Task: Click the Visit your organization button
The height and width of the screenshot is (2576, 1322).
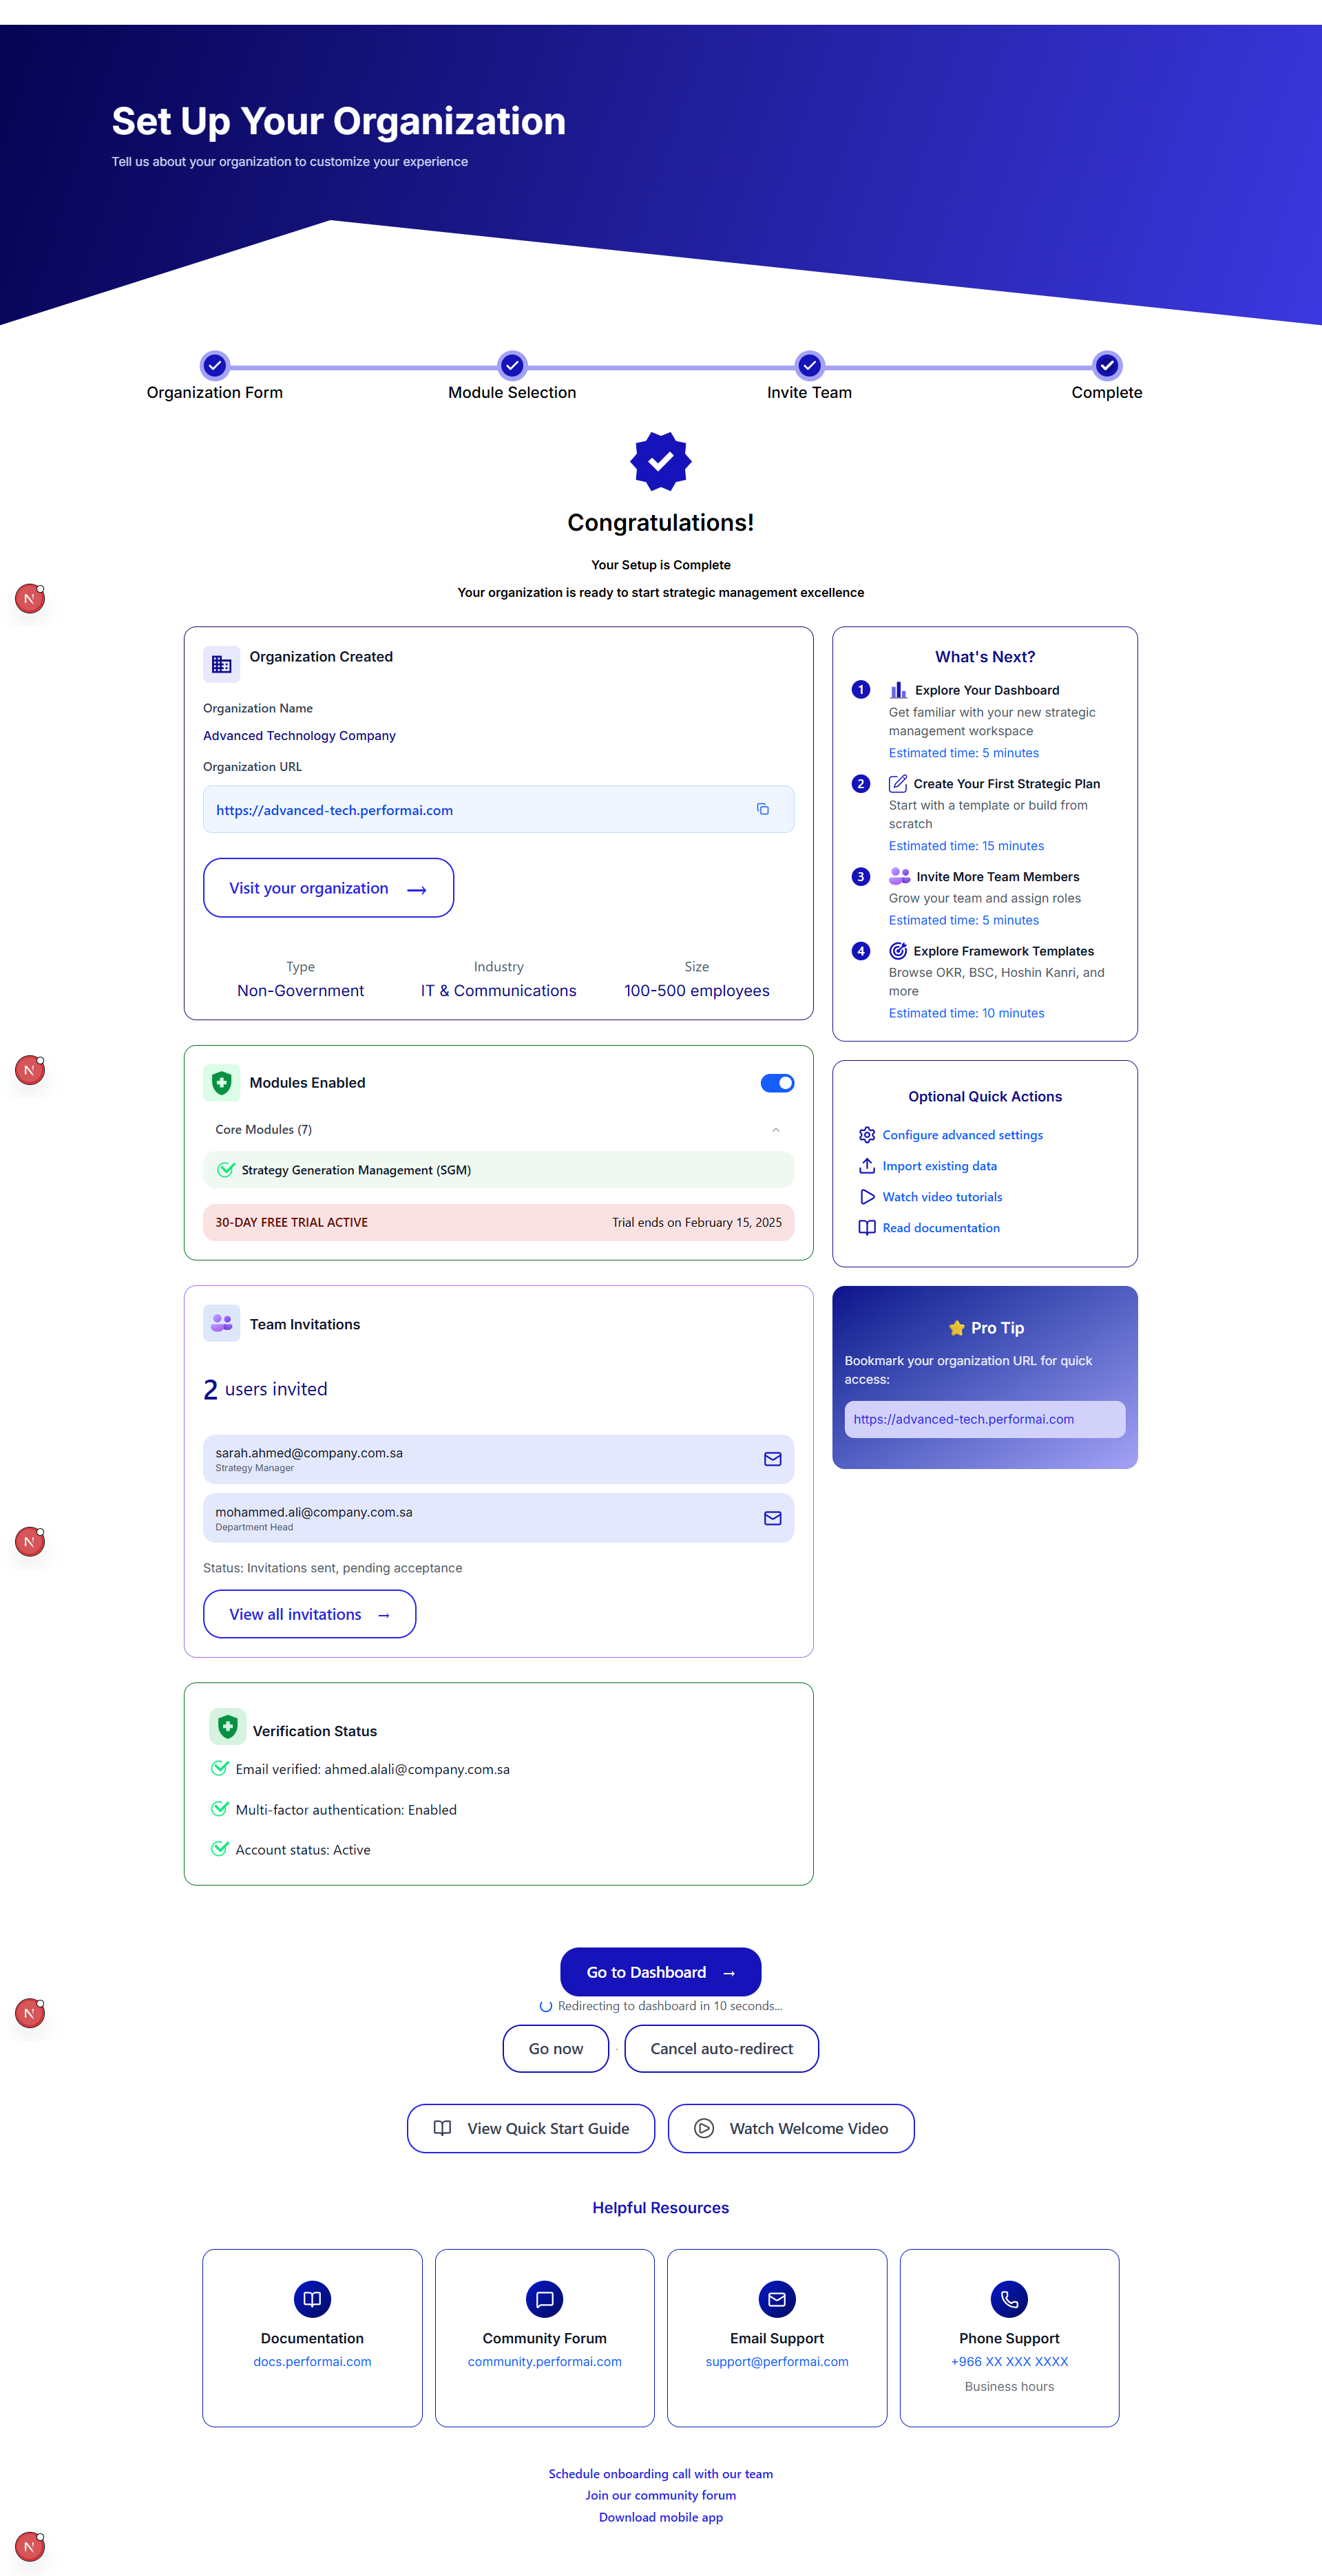Action: [x=328, y=888]
